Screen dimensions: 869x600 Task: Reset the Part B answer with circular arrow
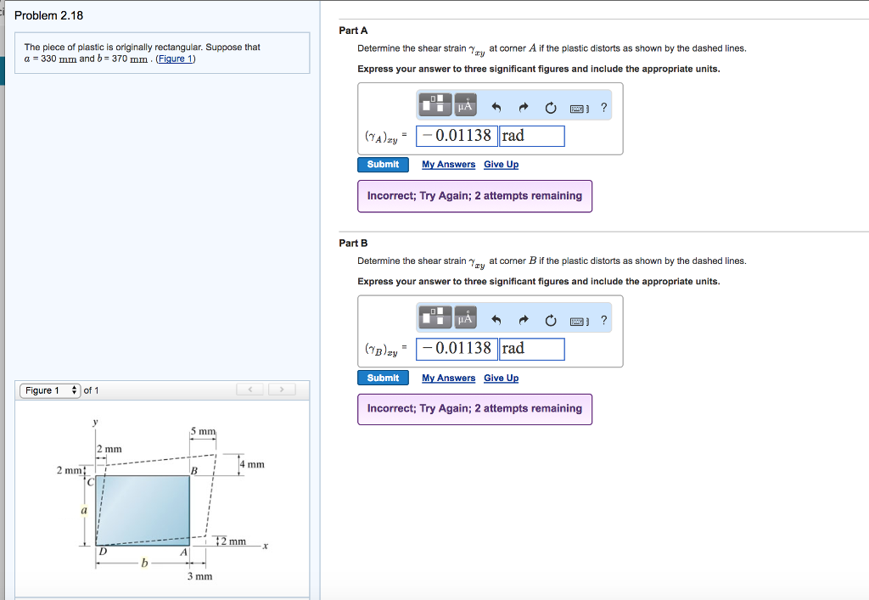551,321
